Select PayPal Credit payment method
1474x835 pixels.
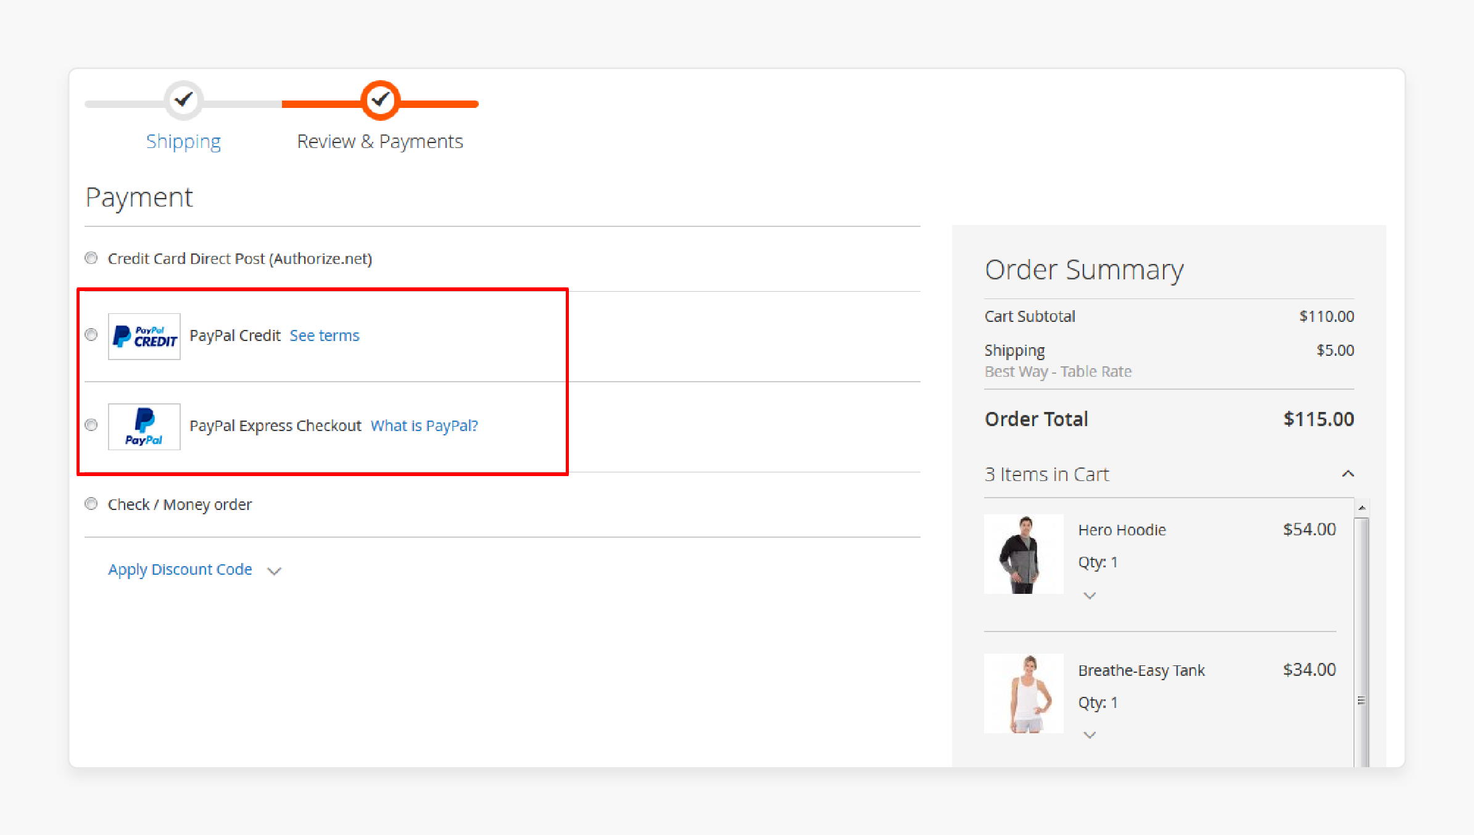(x=91, y=334)
